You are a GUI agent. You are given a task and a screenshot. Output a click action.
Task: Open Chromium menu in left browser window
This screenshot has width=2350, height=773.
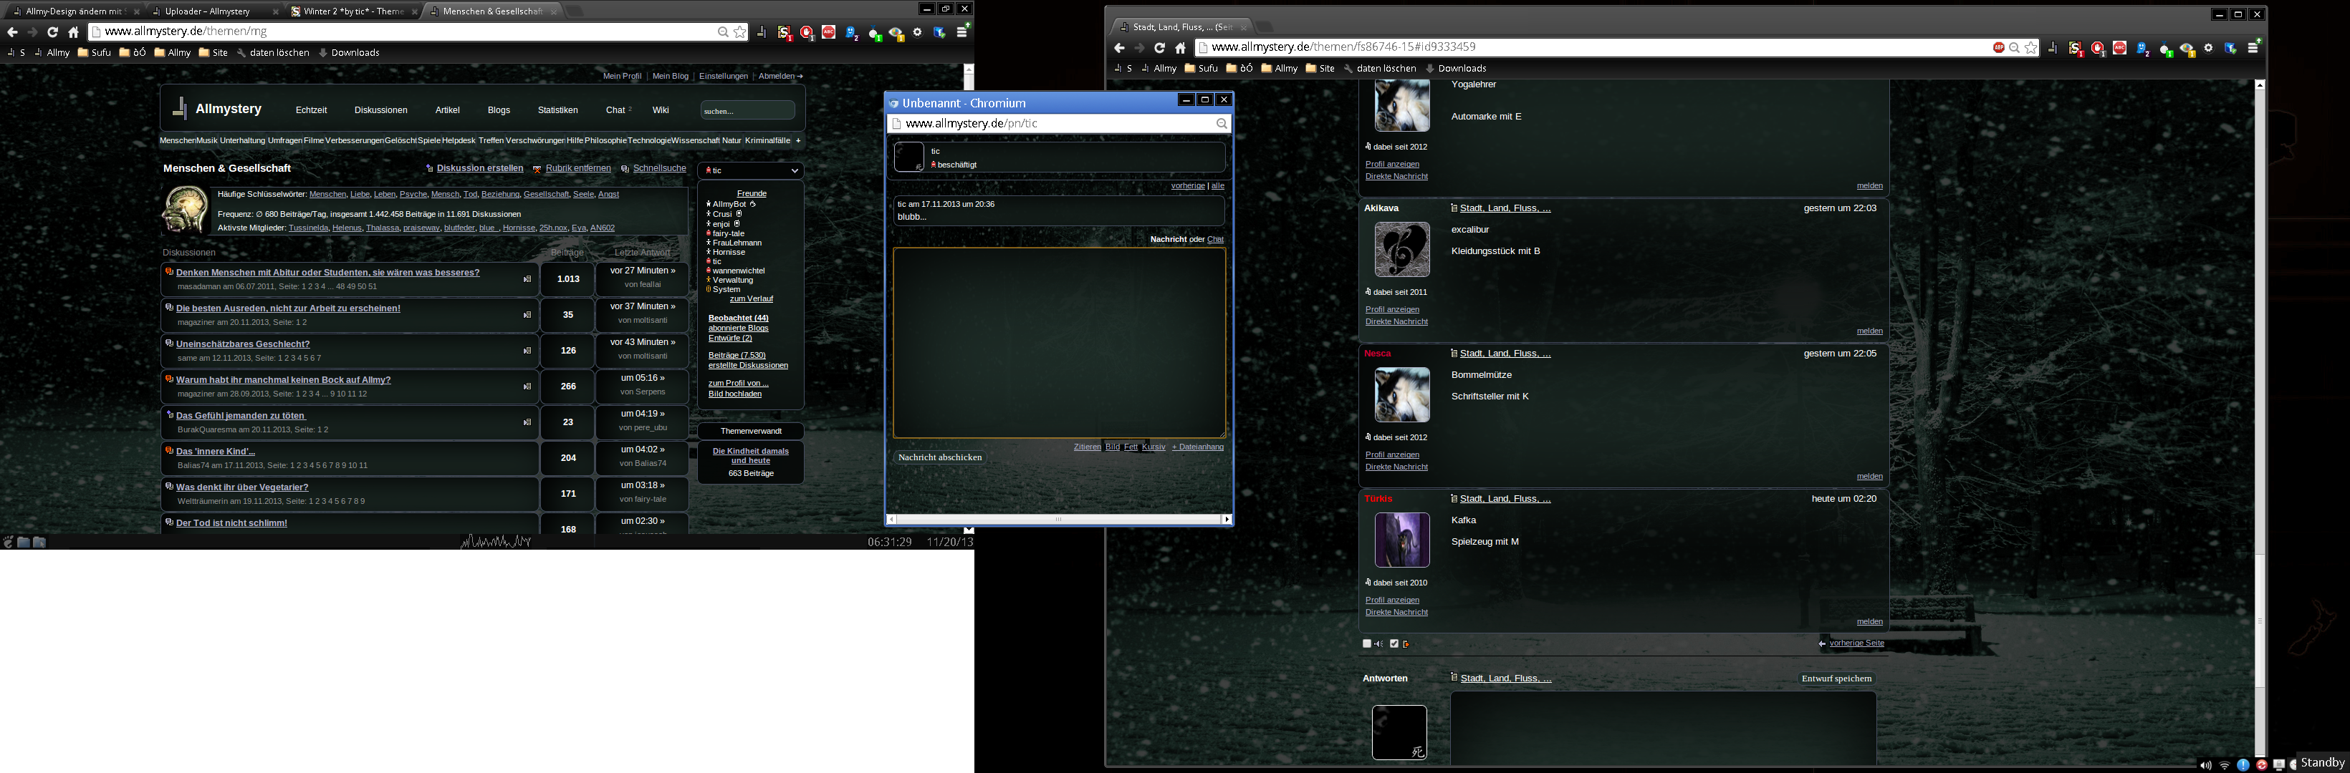tap(962, 32)
